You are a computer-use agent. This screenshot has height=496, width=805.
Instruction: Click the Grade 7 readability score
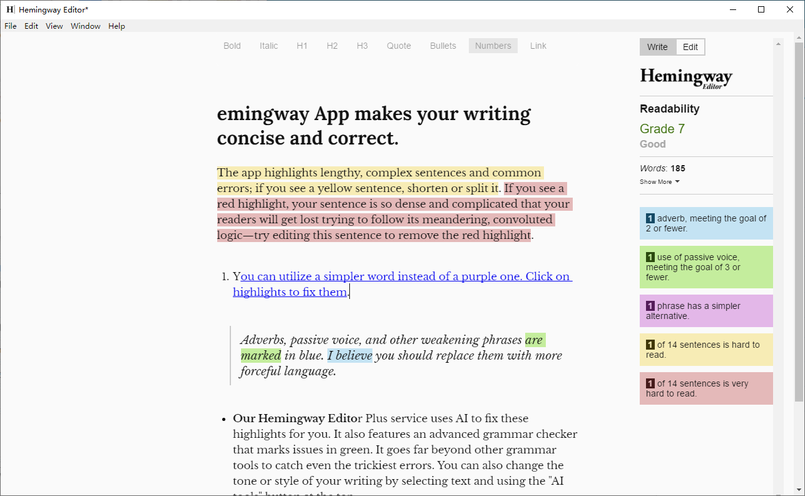point(662,129)
